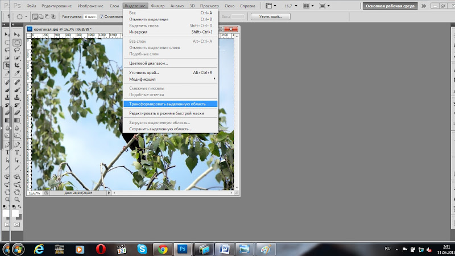455x256 pixels.
Task: Click the RU language indicator in tray
Action: 387,249
